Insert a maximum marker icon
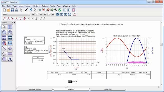This screenshot has width=164, height=92. coord(16,19)
